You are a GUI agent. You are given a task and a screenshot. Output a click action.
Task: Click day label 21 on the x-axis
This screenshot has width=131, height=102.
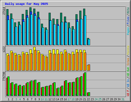[84, 99]
